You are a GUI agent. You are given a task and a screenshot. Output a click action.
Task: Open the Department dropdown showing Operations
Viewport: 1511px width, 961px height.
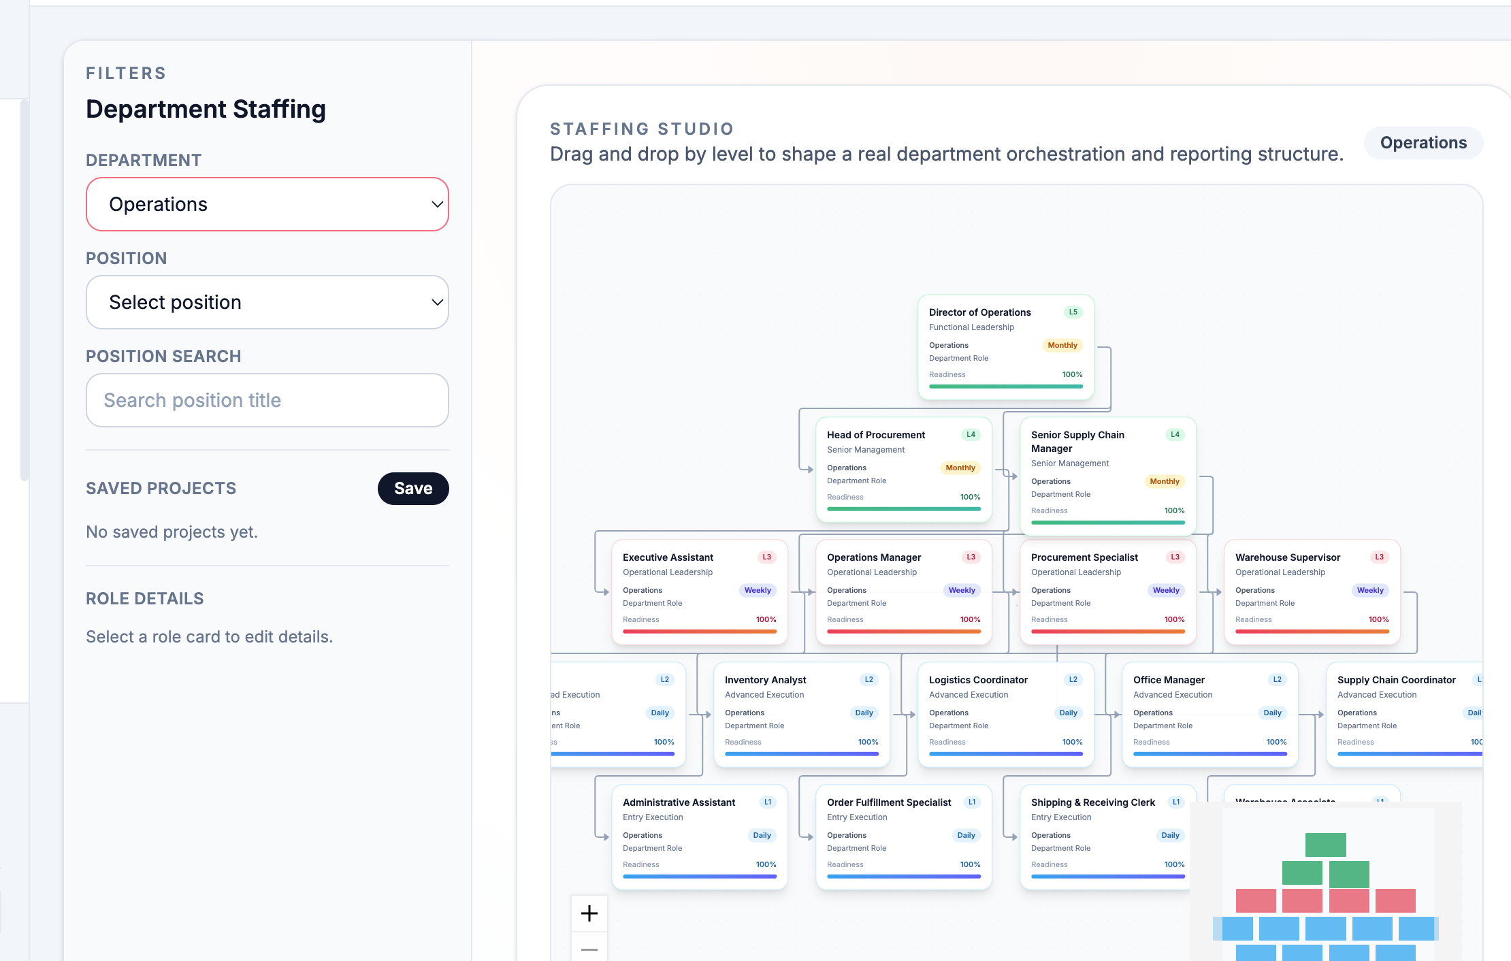[x=267, y=204]
